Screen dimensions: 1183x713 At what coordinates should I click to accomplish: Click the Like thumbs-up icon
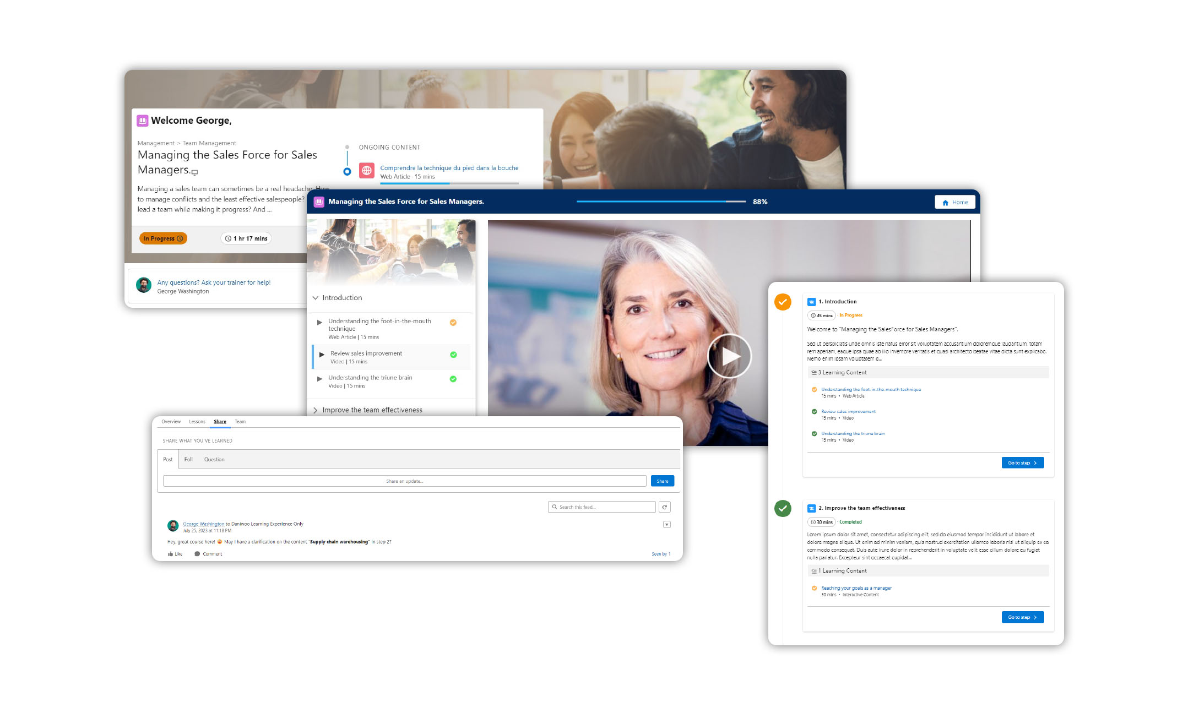coord(171,554)
